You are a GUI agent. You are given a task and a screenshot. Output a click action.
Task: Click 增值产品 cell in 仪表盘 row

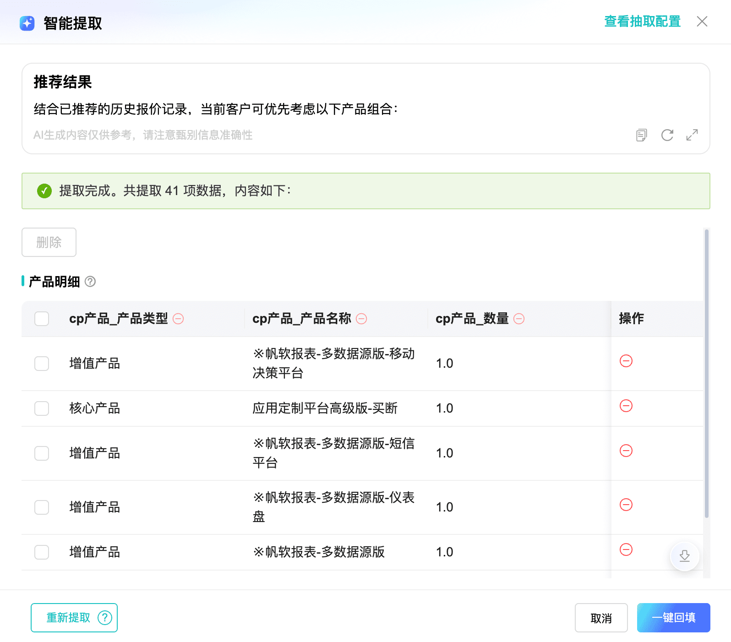click(95, 507)
